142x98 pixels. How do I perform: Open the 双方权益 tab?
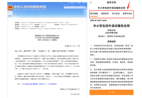[x=116, y=14]
